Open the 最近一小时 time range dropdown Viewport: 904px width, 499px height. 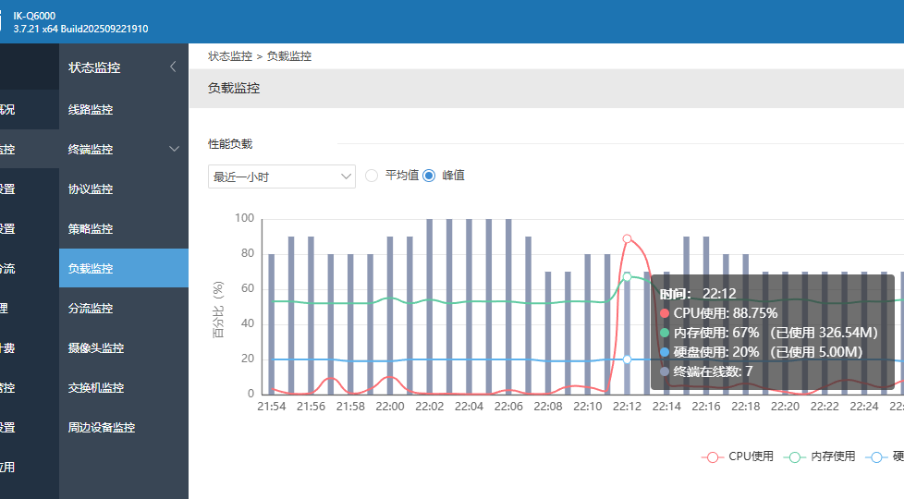coord(281,176)
